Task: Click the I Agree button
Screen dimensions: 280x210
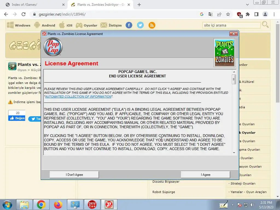Action: click(x=205, y=175)
